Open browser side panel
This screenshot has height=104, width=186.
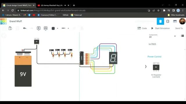pos(174,10)
